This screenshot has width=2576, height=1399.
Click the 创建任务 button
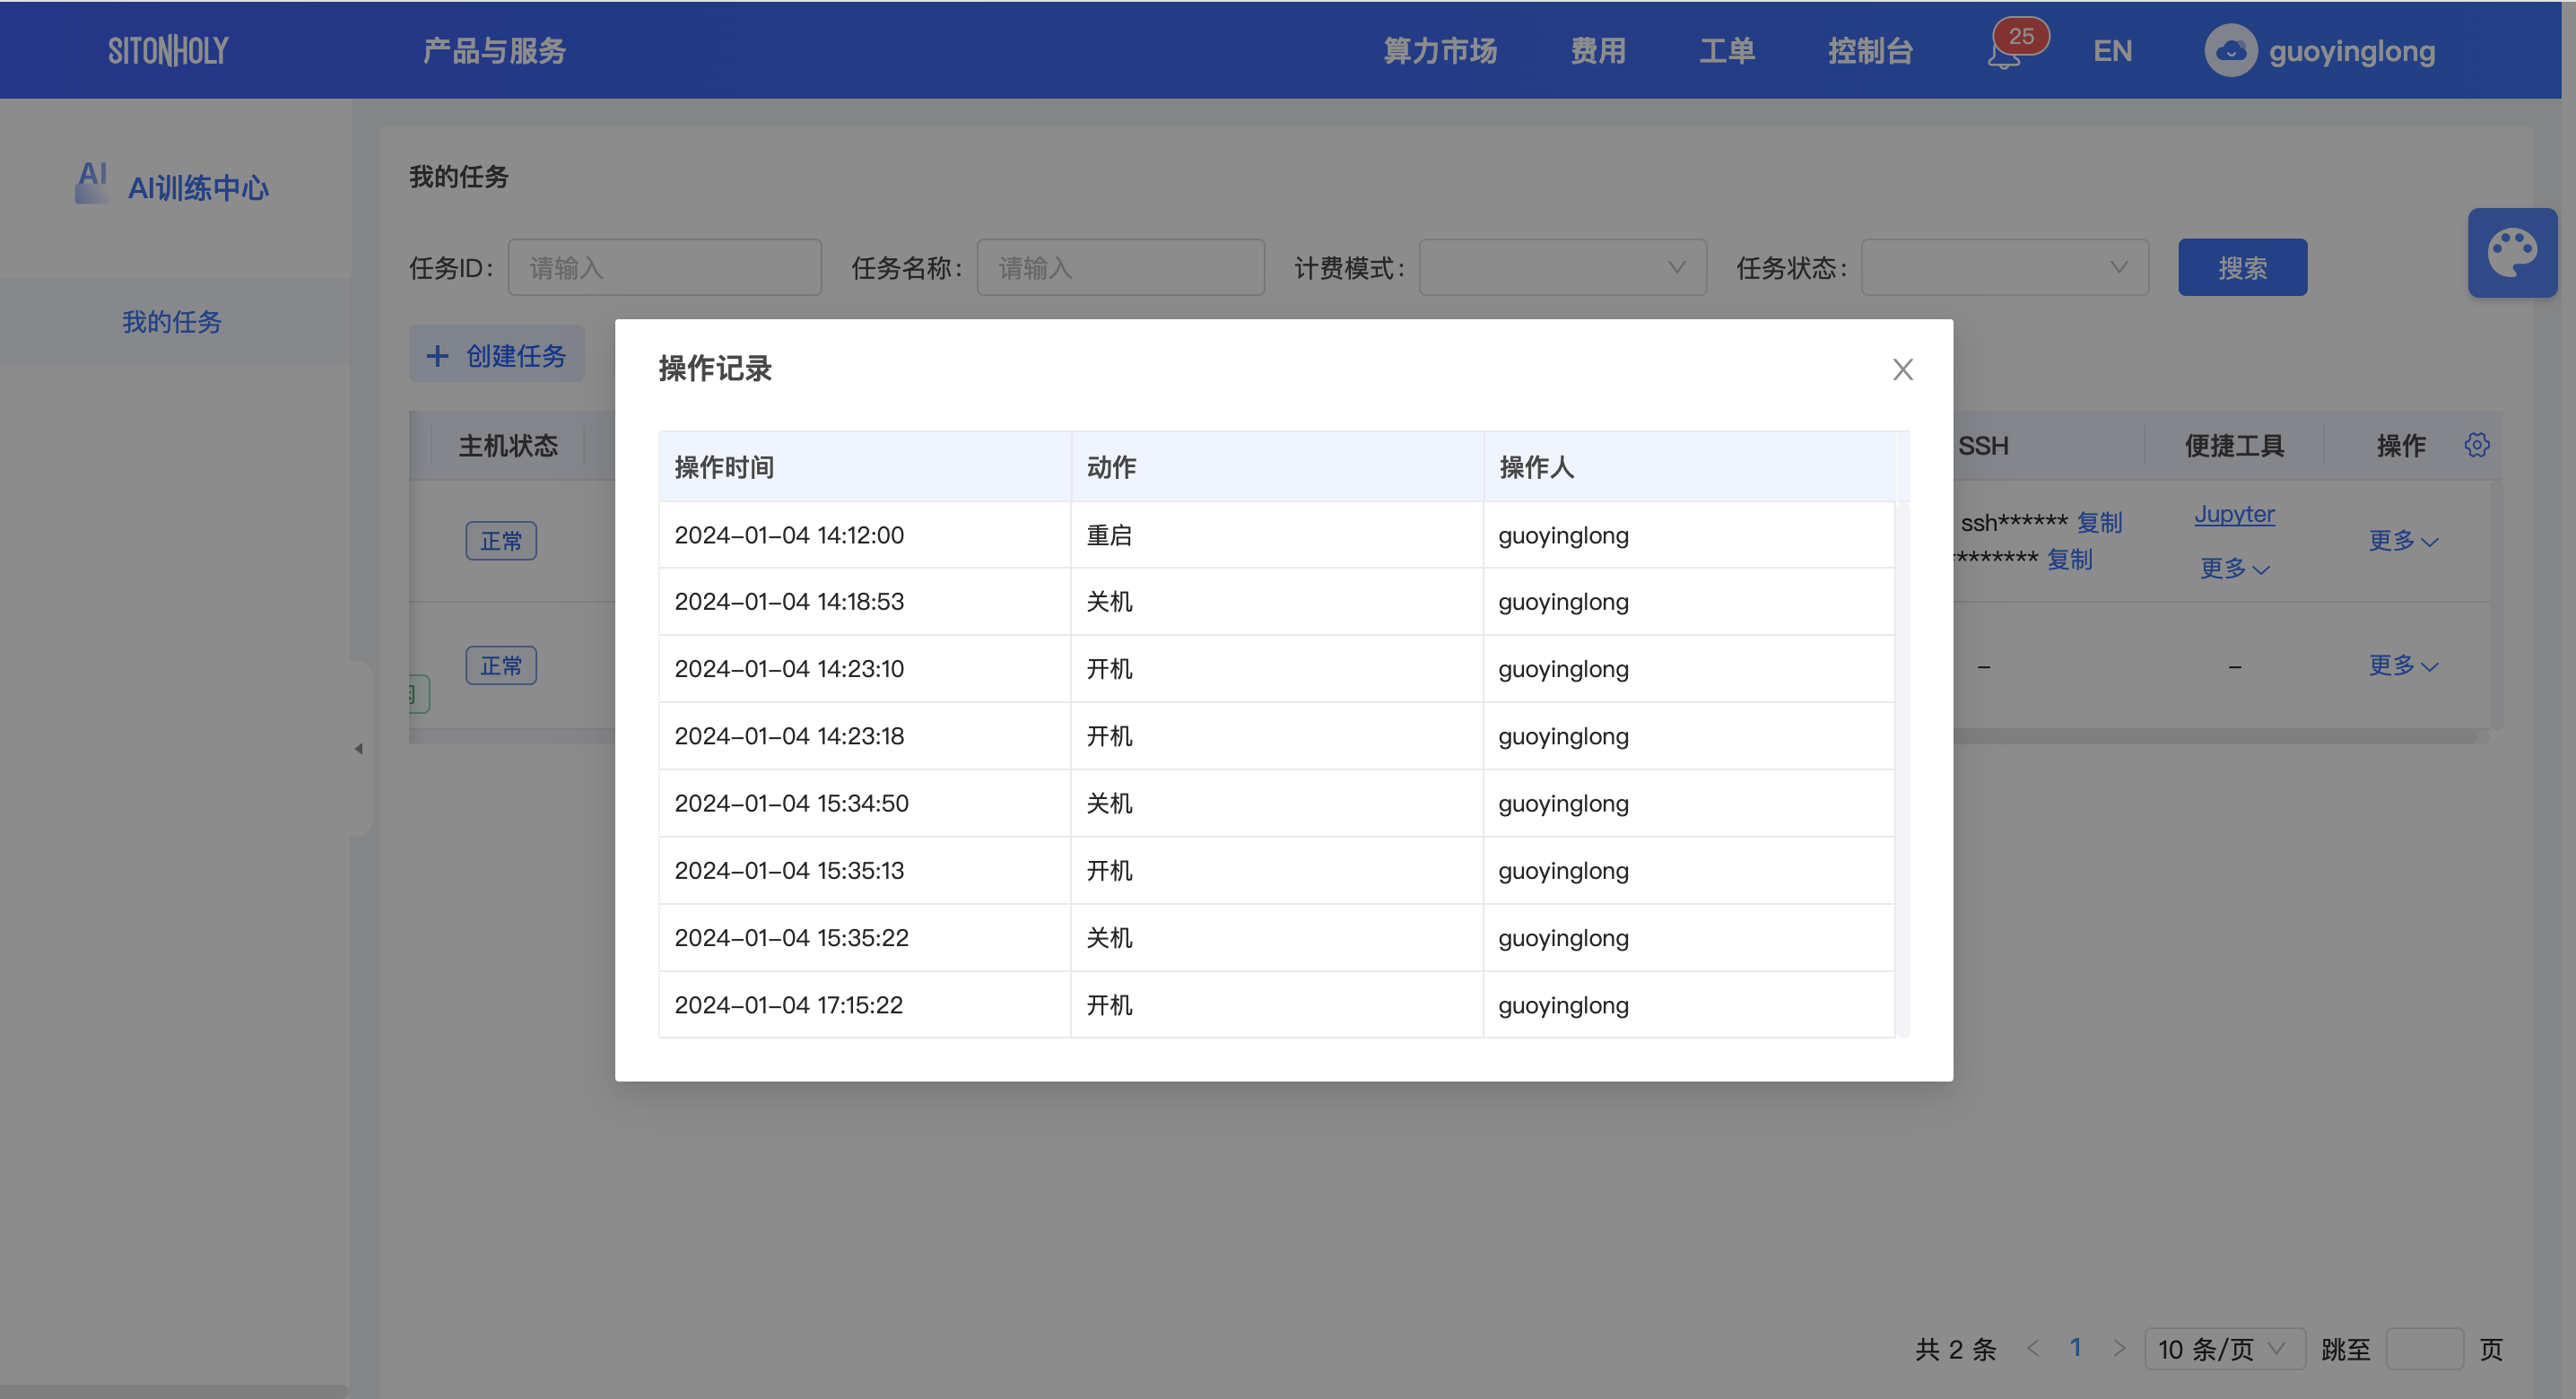point(496,355)
